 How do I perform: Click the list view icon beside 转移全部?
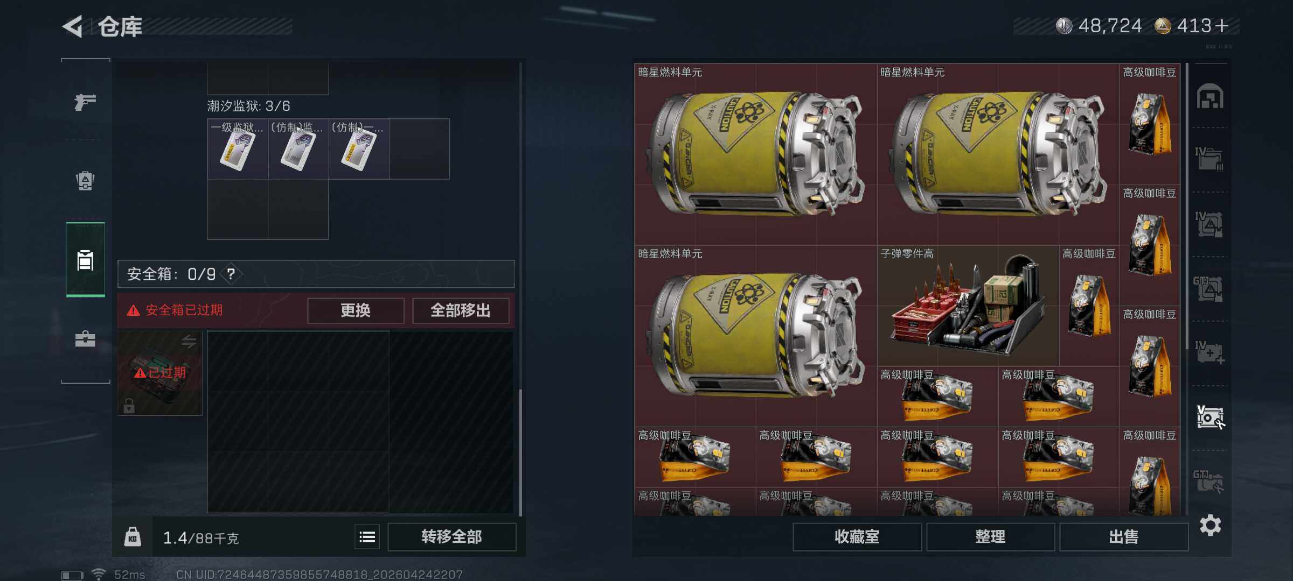(x=367, y=537)
